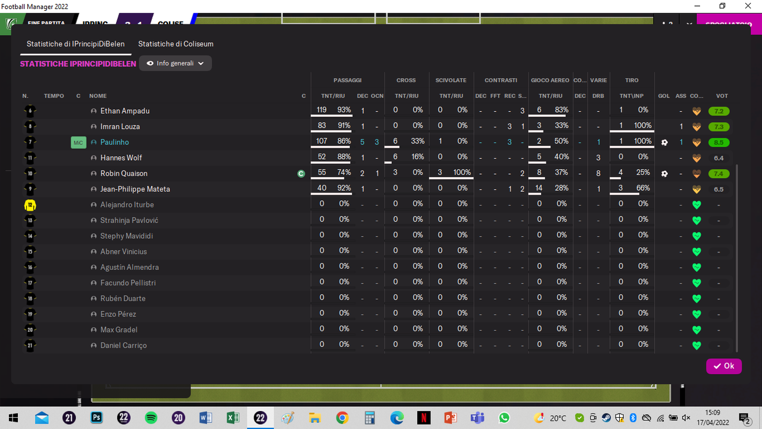762x429 pixels.
Task: Click the green captain C icon beside Robin Quaison
Action: coord(301,173)
